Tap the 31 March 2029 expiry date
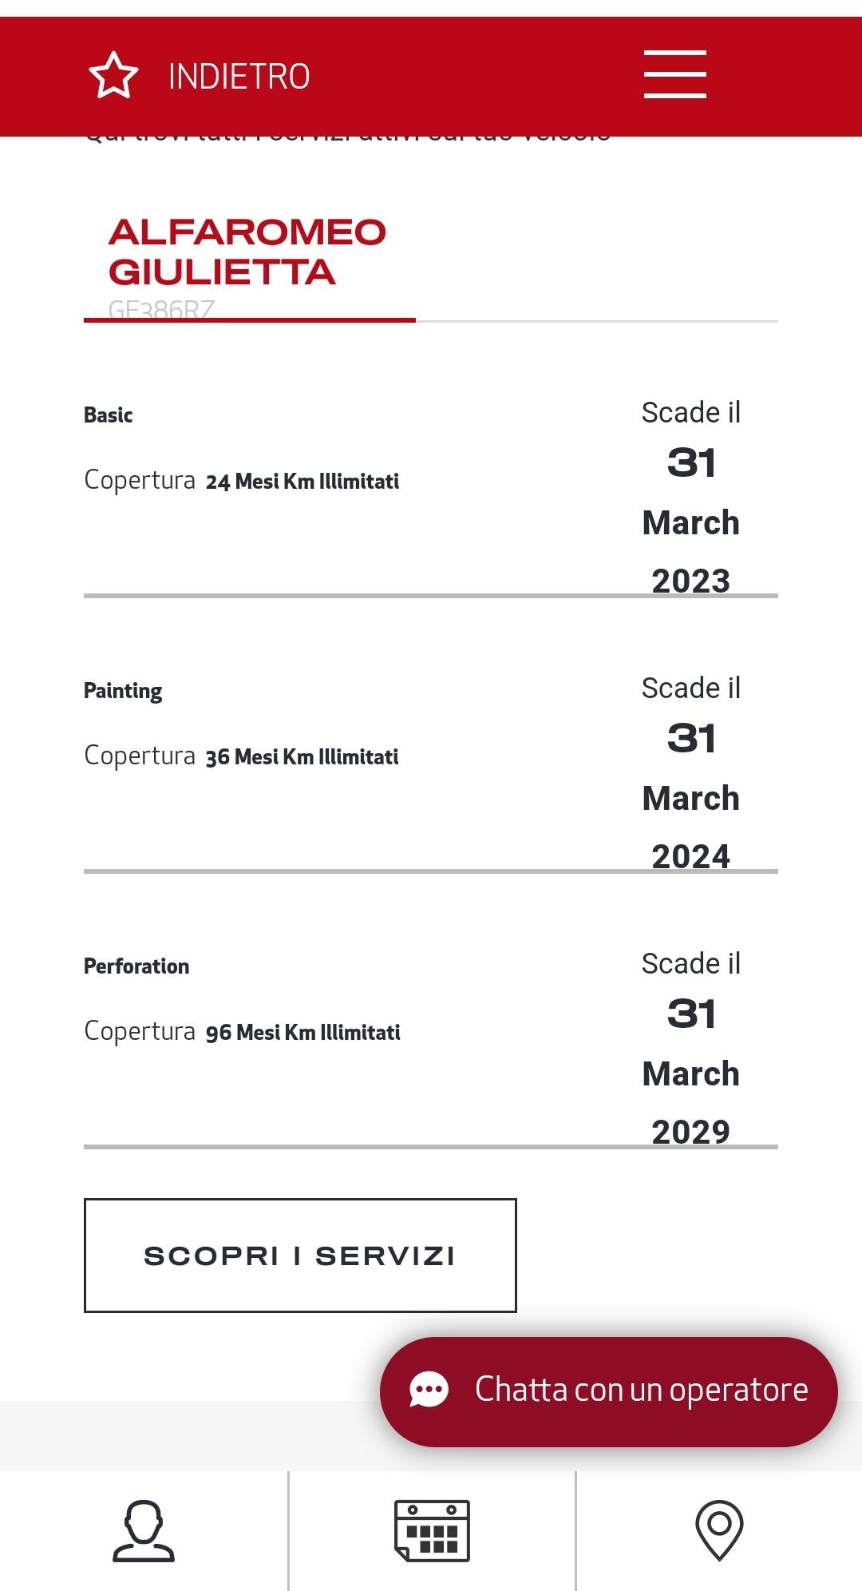Viewport: 862px width, 1591px height. coord(691,1073)
